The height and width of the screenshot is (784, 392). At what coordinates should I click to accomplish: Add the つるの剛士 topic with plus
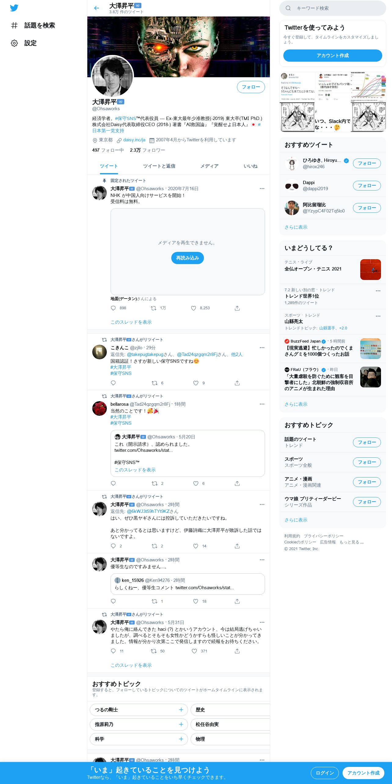[181, 710]
